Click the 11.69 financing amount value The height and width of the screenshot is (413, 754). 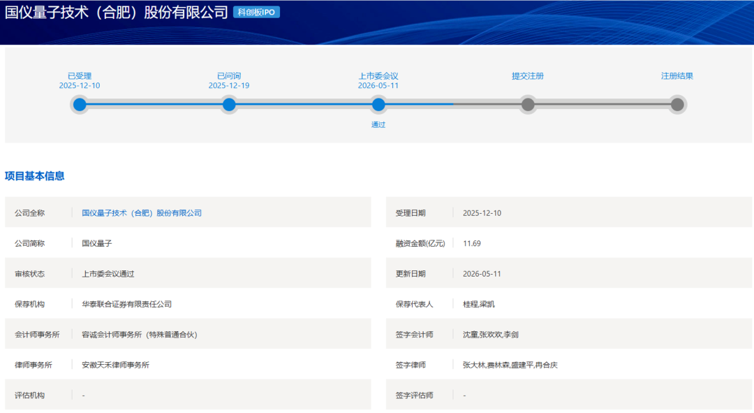pos(472,244)
